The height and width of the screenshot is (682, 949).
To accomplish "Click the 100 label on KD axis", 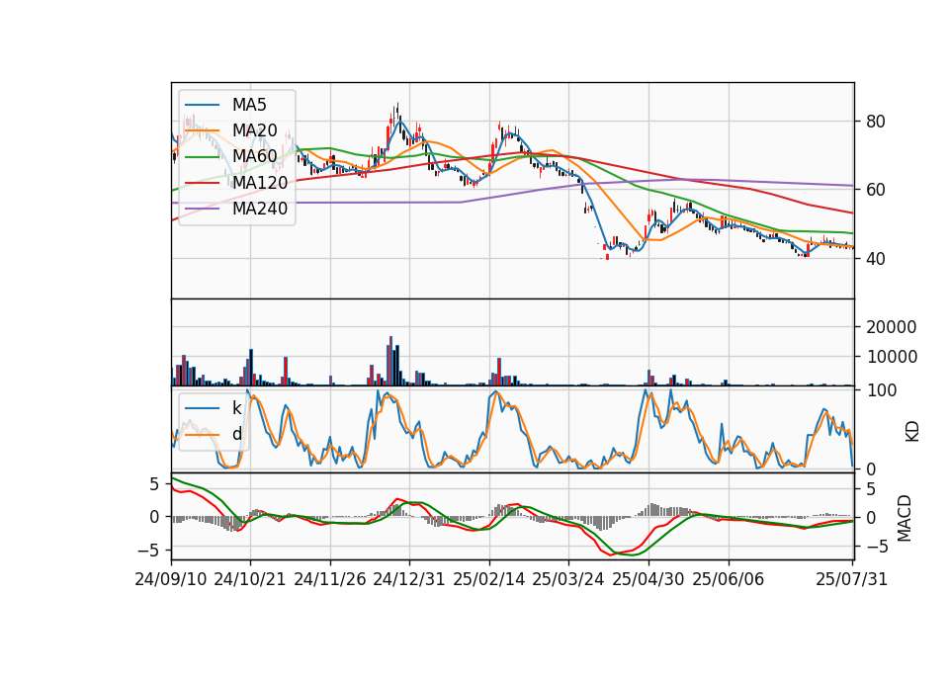I will coord(881,390).
